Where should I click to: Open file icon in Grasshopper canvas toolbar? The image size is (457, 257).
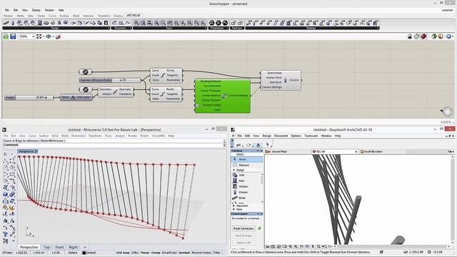(6, 36)
